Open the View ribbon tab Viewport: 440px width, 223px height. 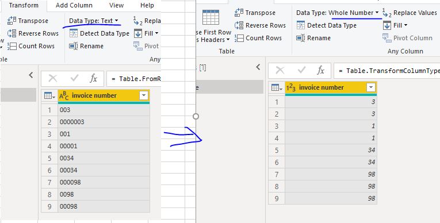point(116,5)
